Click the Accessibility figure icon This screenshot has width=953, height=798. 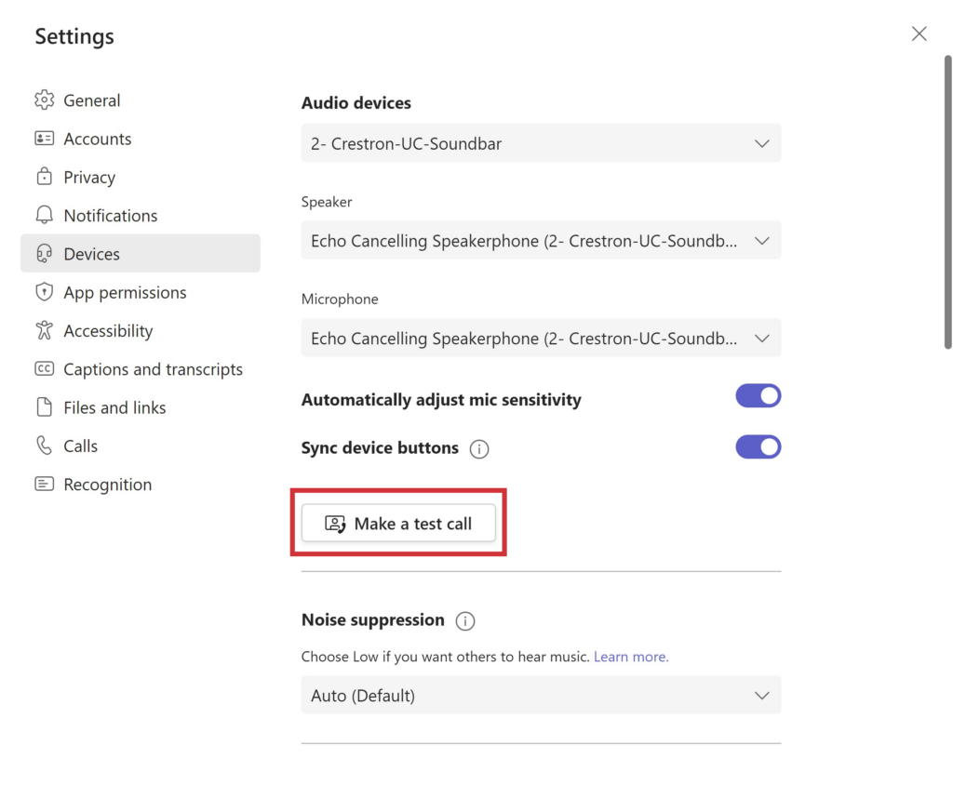click(x=45, y=330)
